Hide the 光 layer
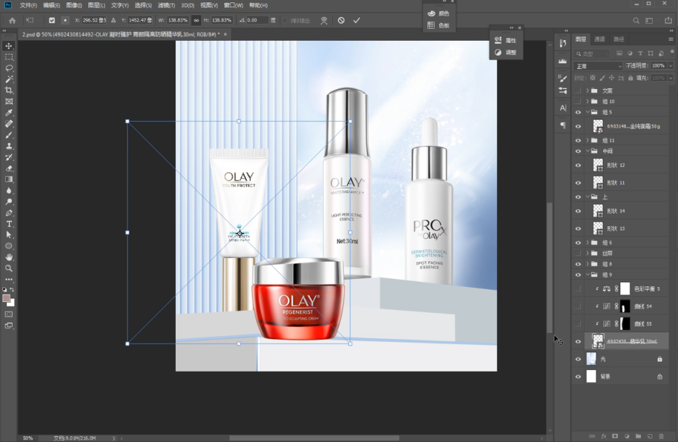This screenshot has height=442, width=678. pyautogui.click(x=578, y=359)
